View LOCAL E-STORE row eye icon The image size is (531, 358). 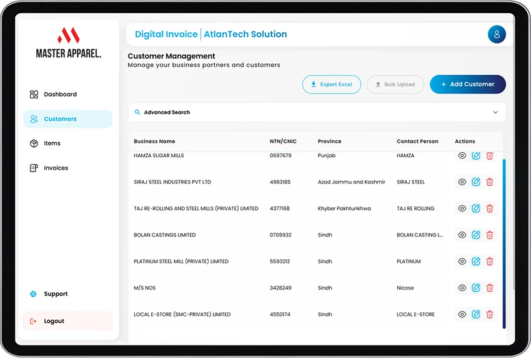coord(462,314)
